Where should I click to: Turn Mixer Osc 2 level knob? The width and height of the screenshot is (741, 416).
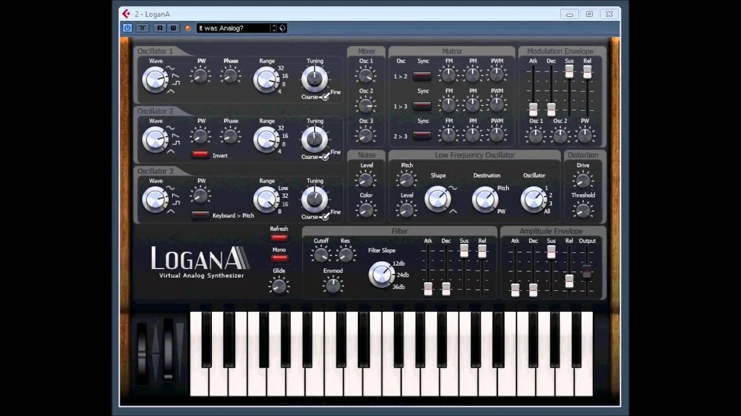coord(366,105)
